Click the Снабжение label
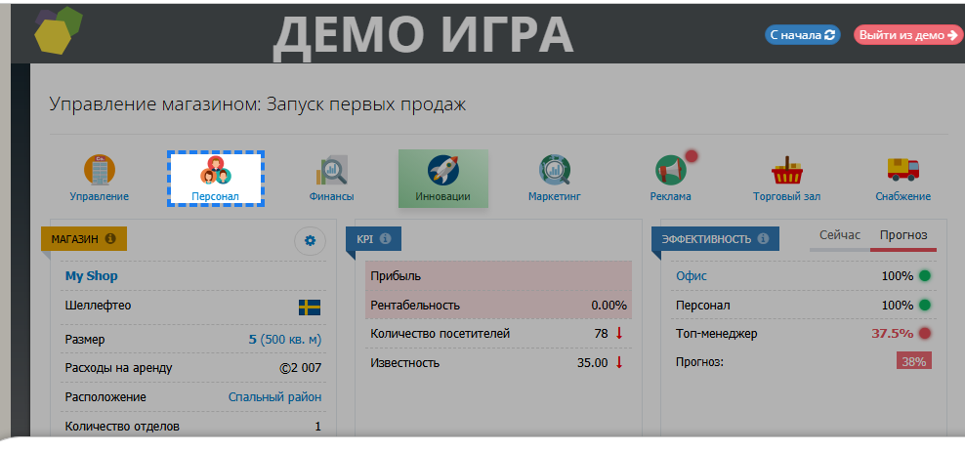This screenshot has width=965, height=451. coord(902,197)
